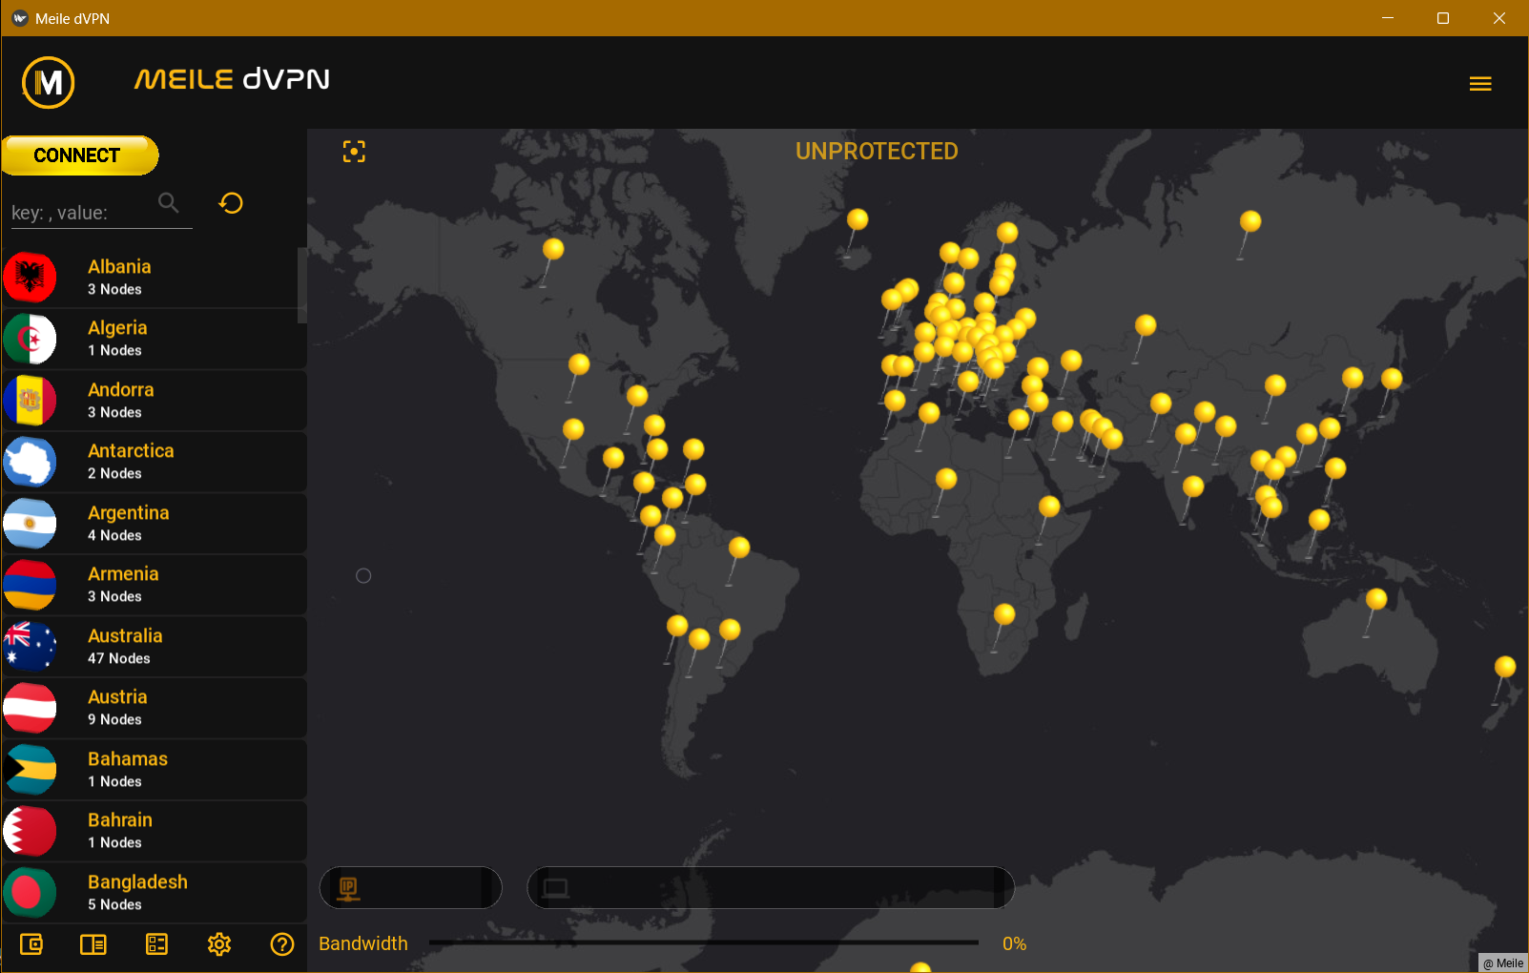The width and height of the screenshot is (1529, 973).
Task: Click the search magnifier icon
Action: click(169, 202)
